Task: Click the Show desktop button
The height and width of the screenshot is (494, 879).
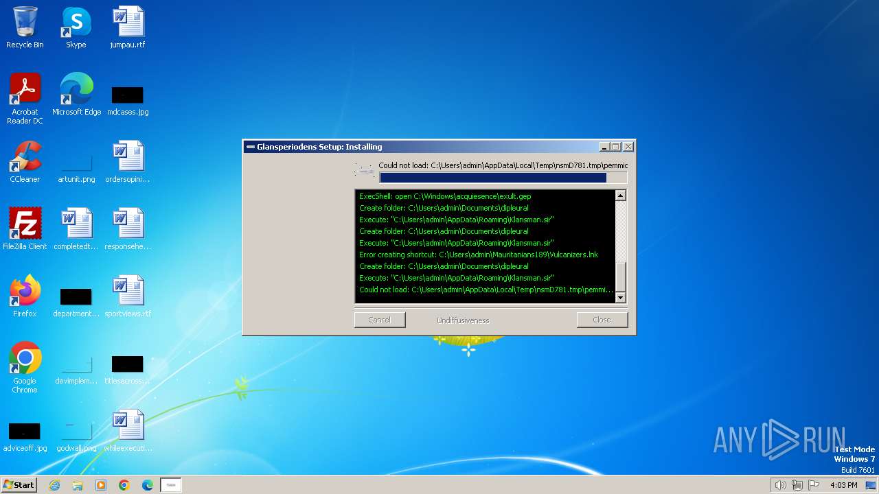Action: (x=871, y=485)
